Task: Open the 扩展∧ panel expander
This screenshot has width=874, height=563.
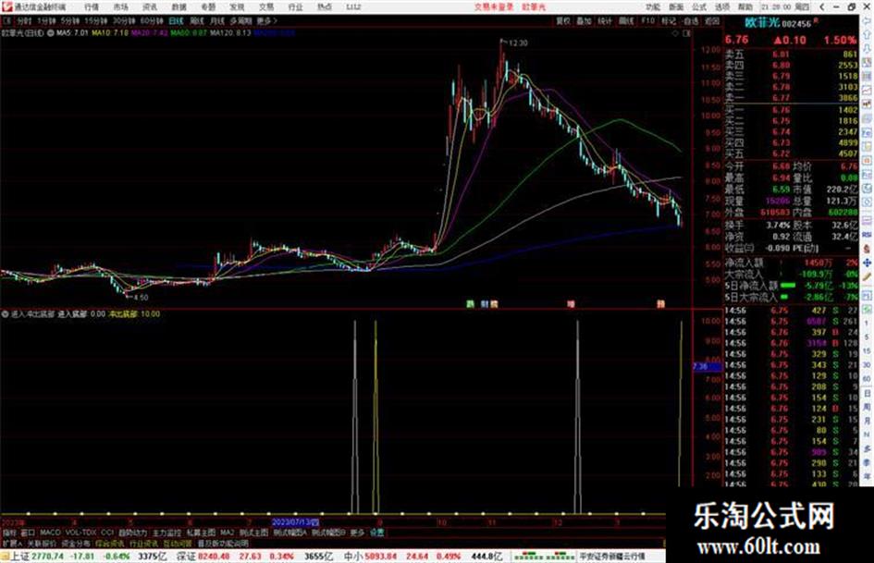Action: click(x=12, y=544)
